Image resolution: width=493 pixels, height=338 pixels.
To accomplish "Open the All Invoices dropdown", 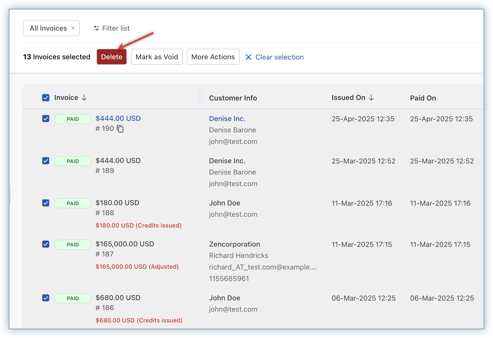I will pyautogui.click(x=52, y=28).
